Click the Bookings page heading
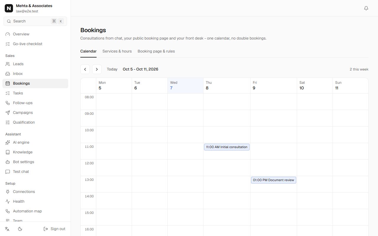The image size is (378, 236). tap(93, 30)
